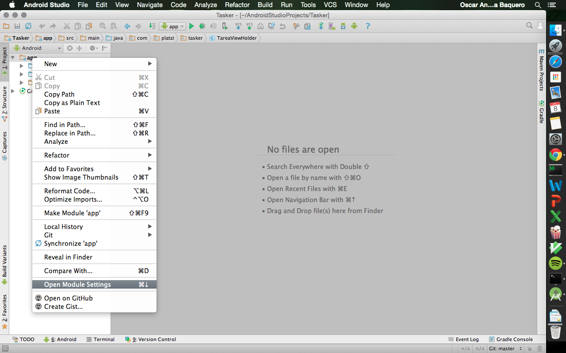The image size is (566, 353).
Task: Choose Create Gist...
Action: (95, 307)
